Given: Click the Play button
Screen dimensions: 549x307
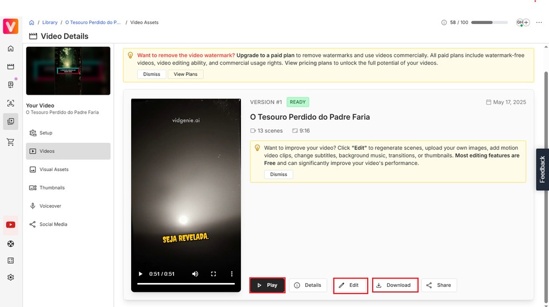Looking at the screenshot, I should [x=267, y=285].
